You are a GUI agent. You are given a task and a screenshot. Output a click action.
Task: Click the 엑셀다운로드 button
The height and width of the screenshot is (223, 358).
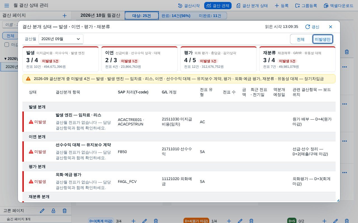[x=338, y=6]
